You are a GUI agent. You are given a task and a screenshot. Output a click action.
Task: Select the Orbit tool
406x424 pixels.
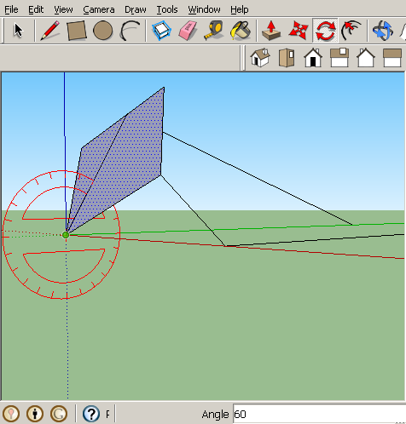(x=383, y=31)
